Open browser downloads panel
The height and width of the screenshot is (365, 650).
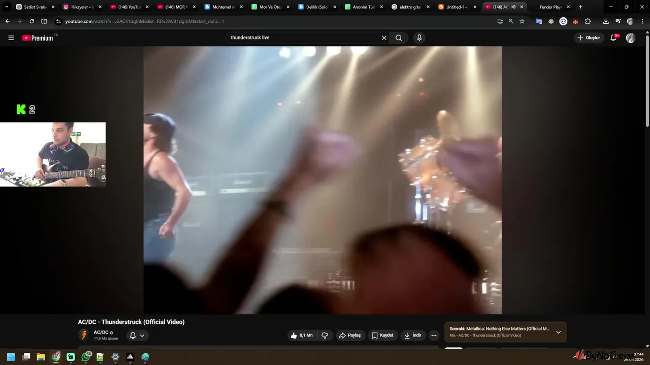606,21
